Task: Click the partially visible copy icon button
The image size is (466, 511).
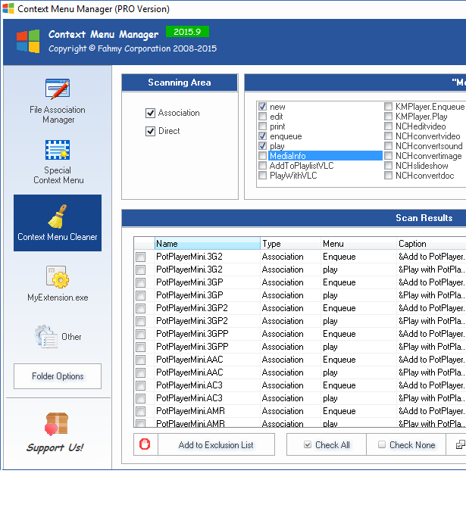Action: coord(460,444)
